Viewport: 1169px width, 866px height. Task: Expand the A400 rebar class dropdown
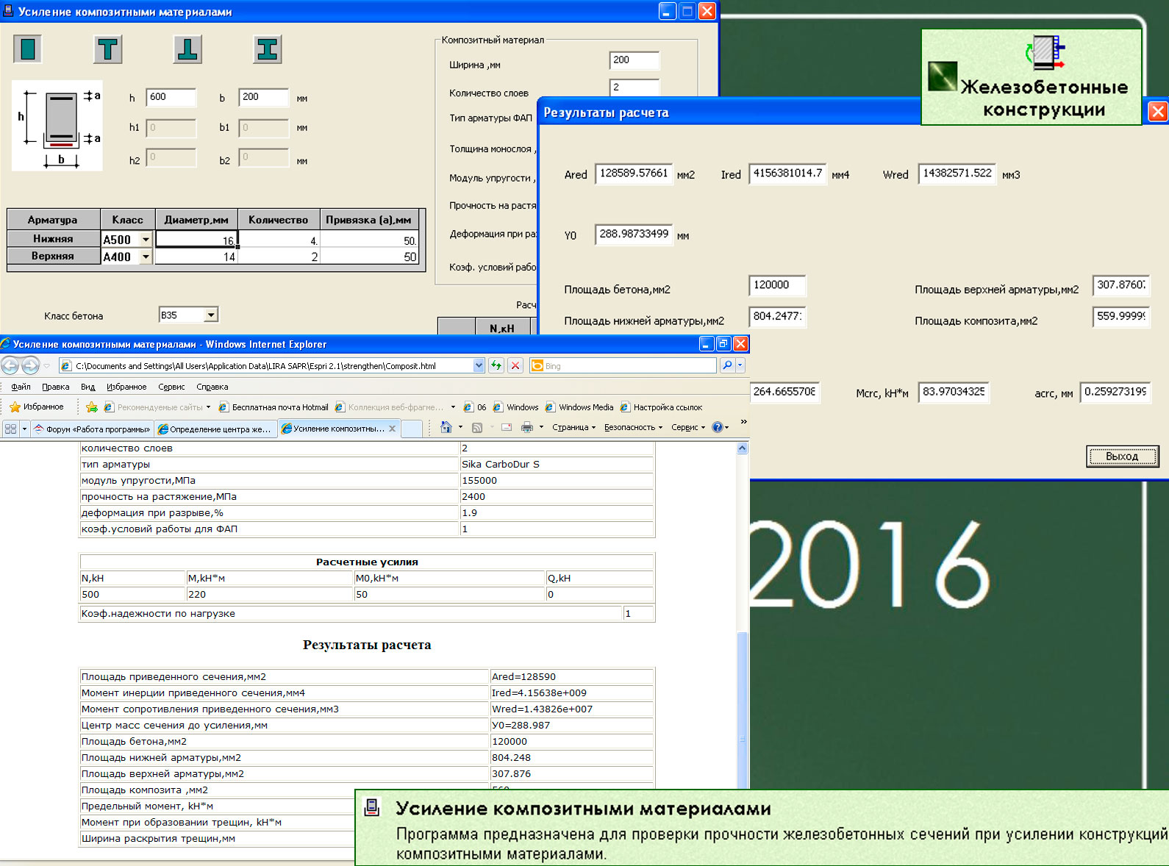point(146,257)
